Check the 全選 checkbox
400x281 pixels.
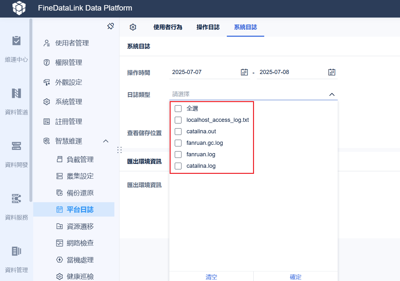coord(178,108)
